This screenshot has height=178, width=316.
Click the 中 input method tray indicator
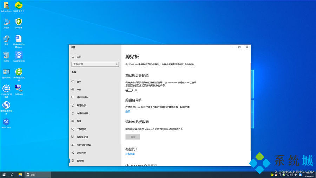pos(296,174)
